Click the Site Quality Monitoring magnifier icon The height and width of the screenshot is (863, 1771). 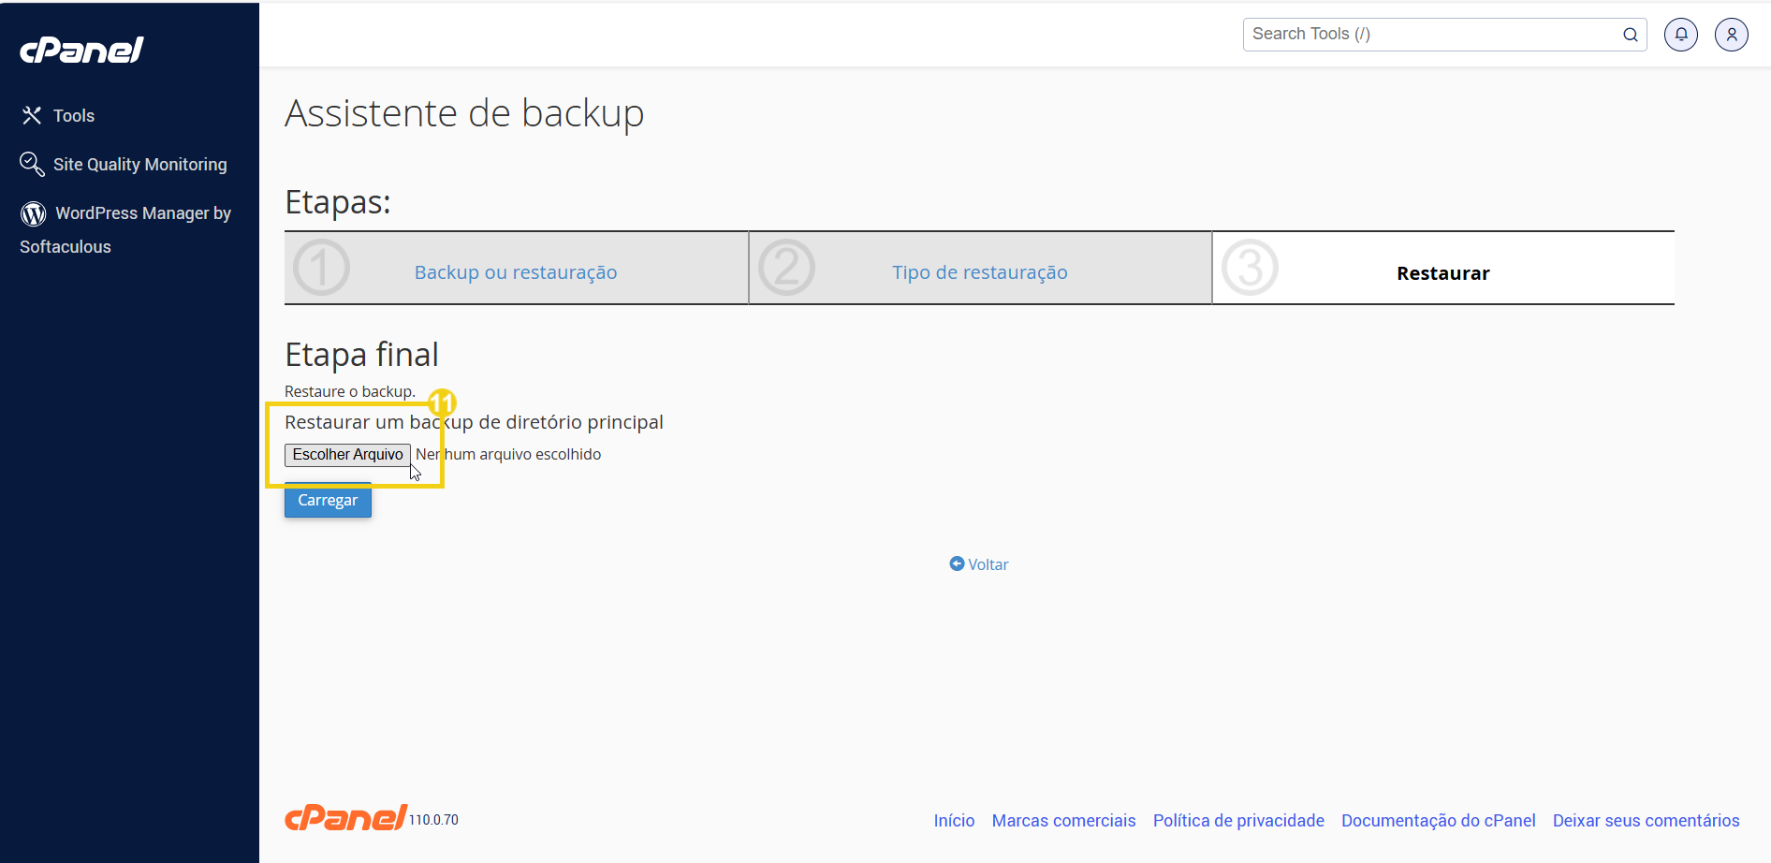pyautogui.click(x=32, y=164)
